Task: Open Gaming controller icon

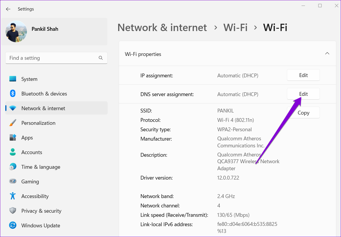Action: coord(13,182)
